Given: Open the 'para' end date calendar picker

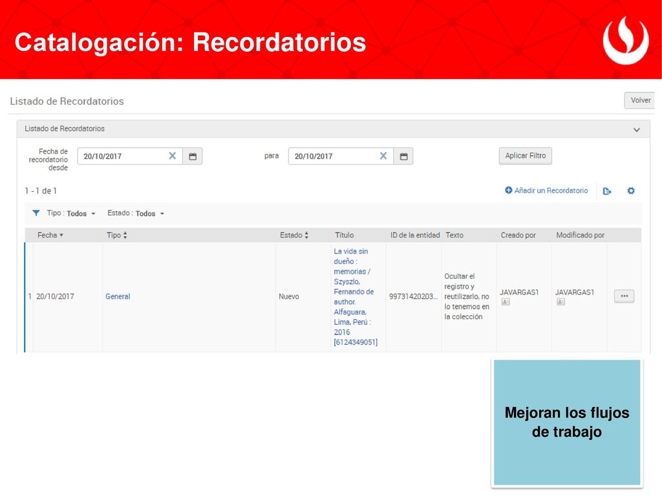Looking at the screenshot, I should [x=403, y=157].
